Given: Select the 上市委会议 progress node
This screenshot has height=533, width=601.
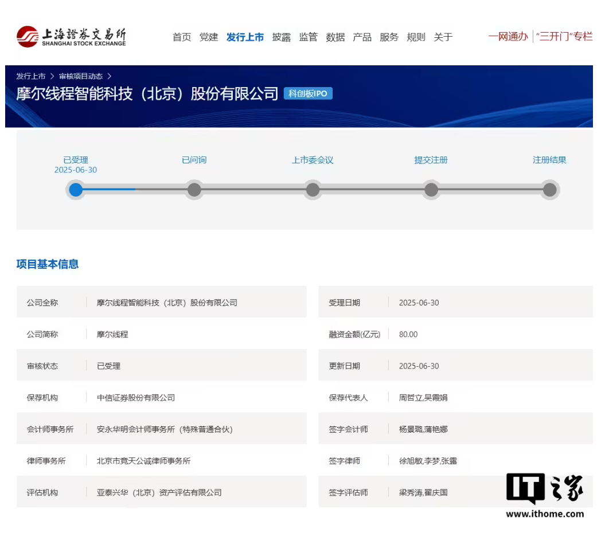Looking at the screenshot, I should point(313,190).
